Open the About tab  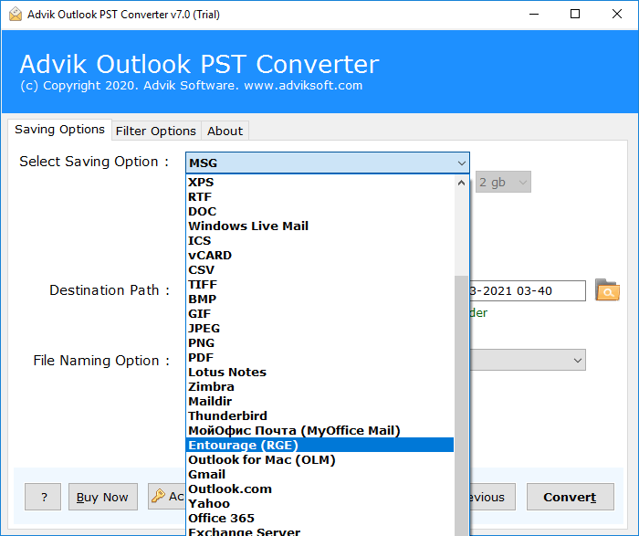[225, 131]
